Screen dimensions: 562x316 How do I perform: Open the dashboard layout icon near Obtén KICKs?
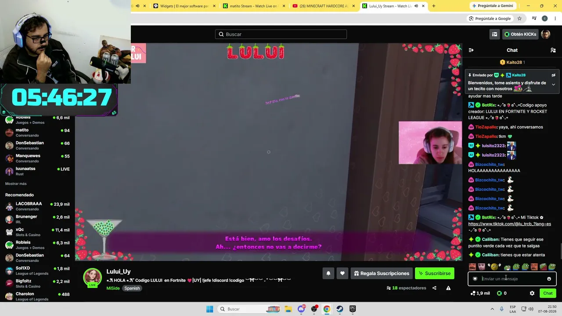(x=494, y=34)
